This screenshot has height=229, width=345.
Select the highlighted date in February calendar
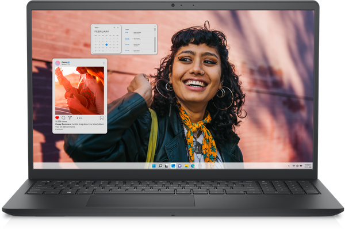[x=106, y=44]
